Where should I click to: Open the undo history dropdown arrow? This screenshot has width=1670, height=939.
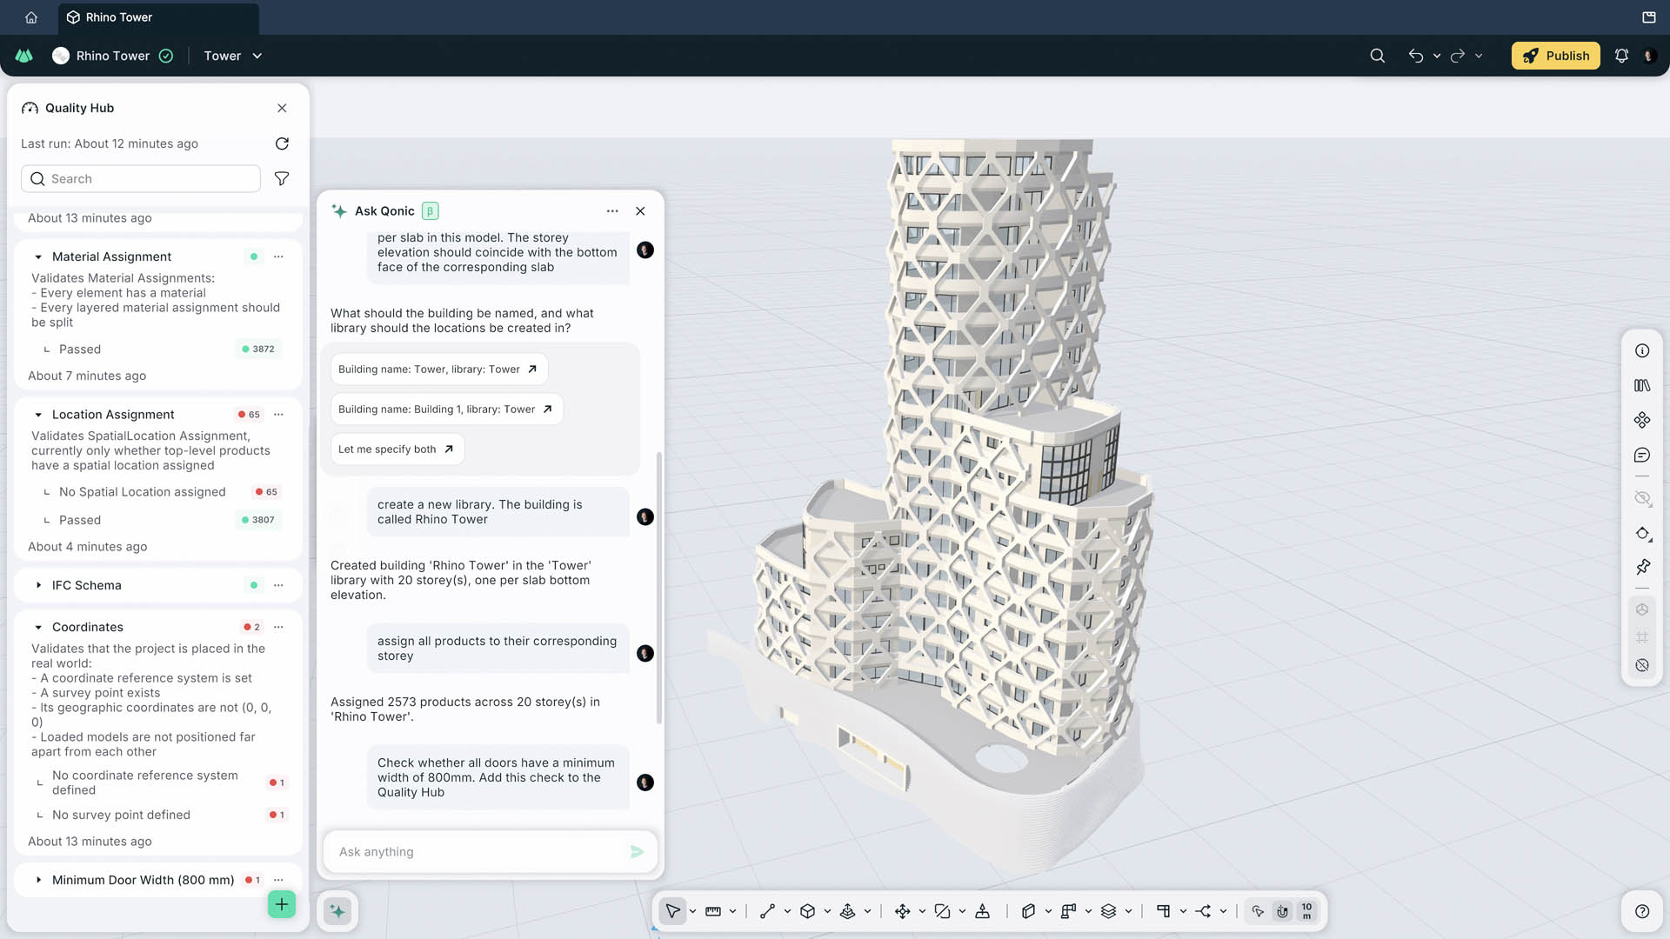pyautogui.click(x=1436, y=56)
